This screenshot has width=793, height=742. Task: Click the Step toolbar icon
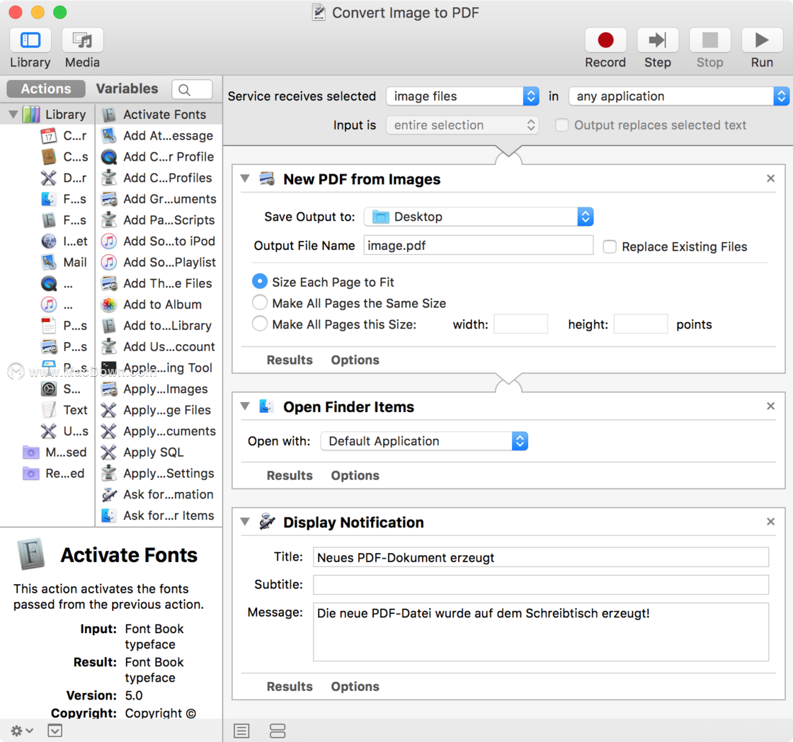click(658, 40)
